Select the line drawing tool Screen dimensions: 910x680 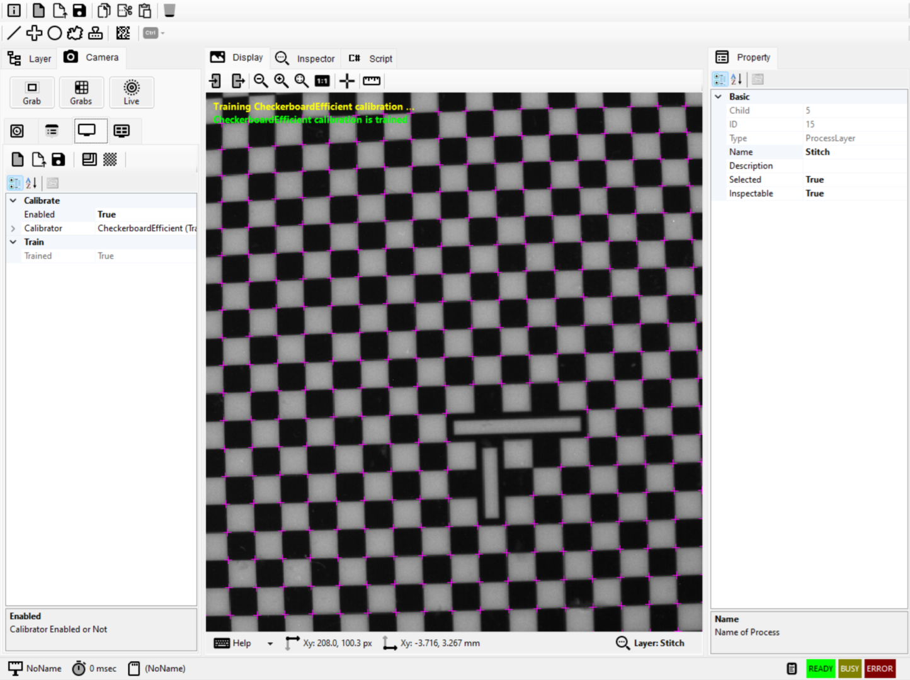pos(14,33)
